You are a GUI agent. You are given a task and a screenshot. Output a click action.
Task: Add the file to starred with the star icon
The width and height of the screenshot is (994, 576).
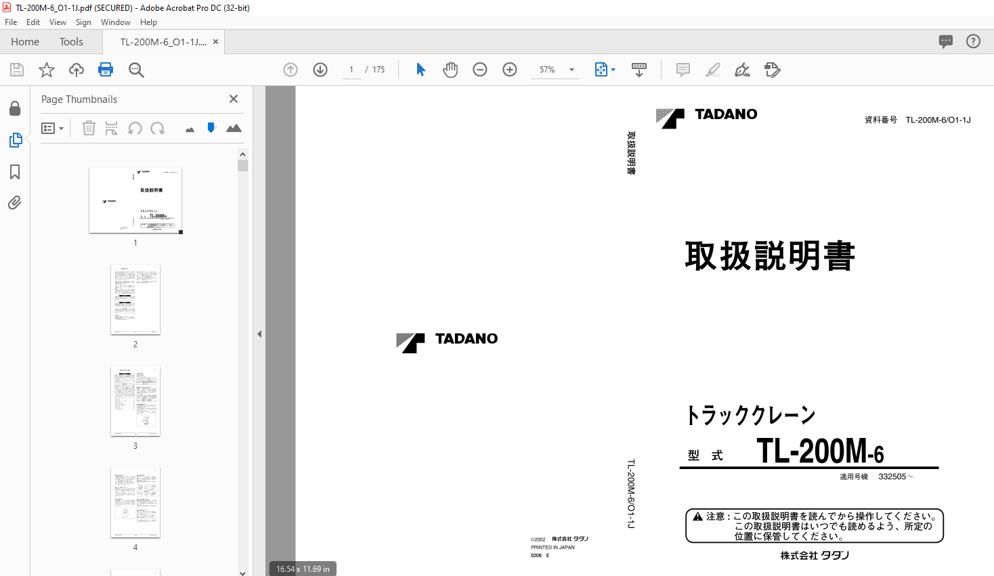pos(47,70)
